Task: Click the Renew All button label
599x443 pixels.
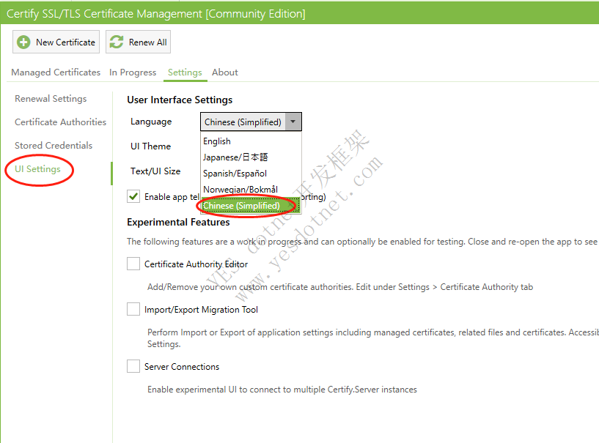Action: point(148,42)
